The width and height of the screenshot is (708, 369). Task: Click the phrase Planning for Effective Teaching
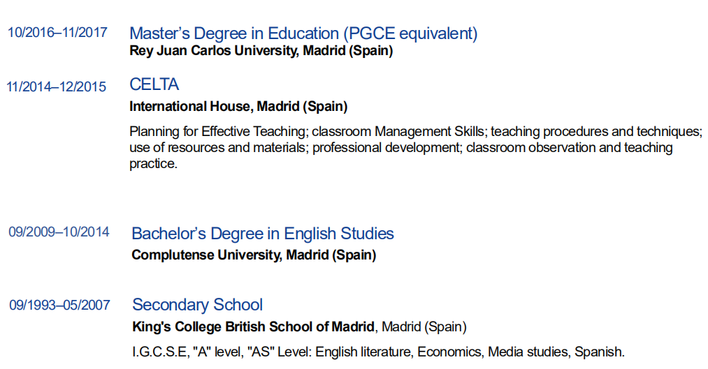[218, 131]
